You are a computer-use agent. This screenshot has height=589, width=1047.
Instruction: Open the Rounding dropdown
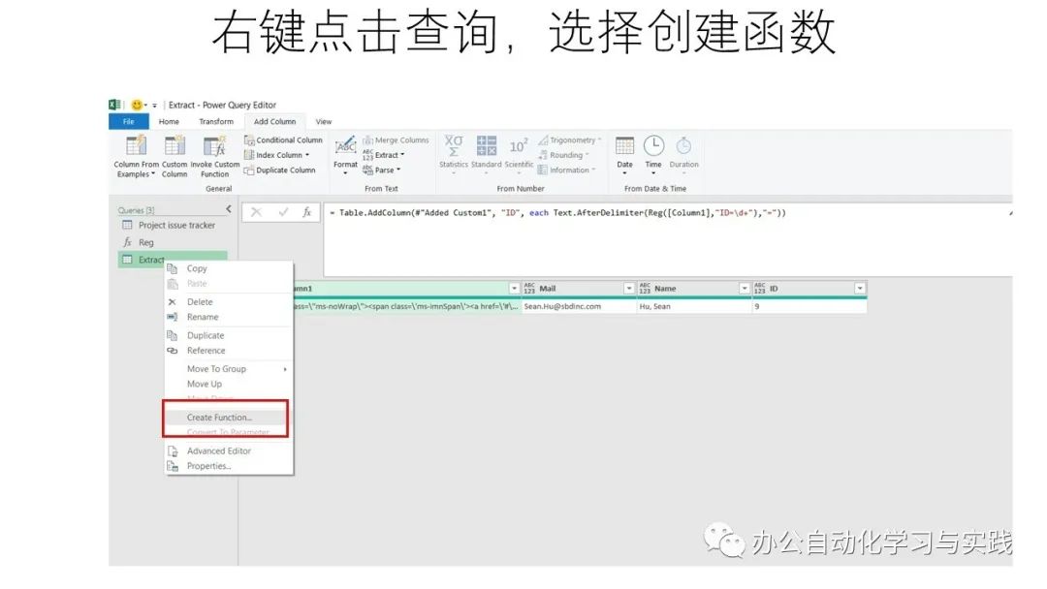pyautogui.click(x=563, y=155)
